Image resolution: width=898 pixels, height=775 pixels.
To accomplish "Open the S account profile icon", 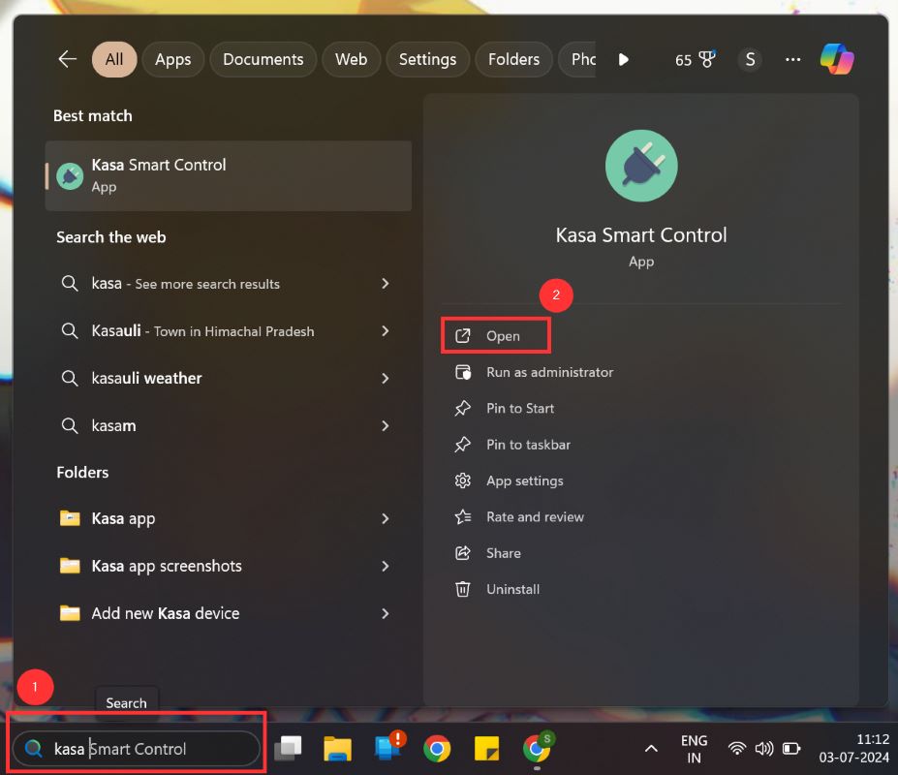I will point(750,59).
